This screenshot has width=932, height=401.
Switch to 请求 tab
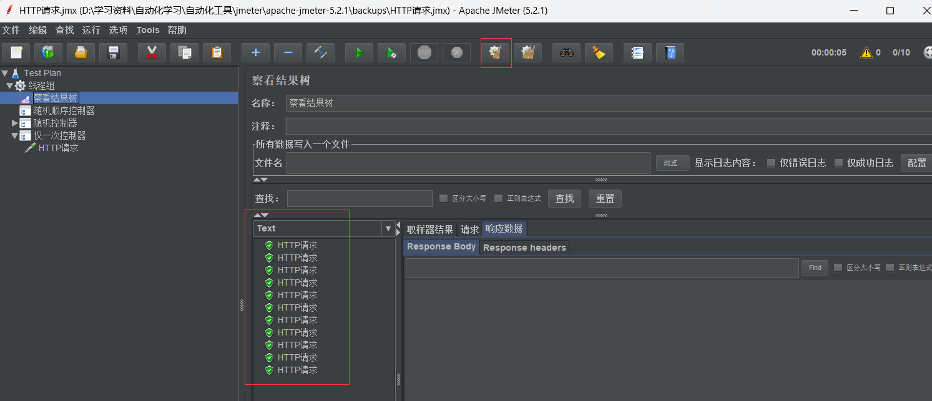tap(469, 229)
